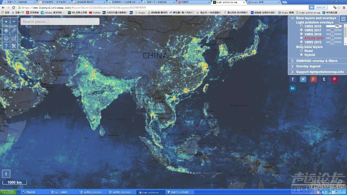Screen dimensions: 347x195
Task: Zoom in with the plus button
Action: coord(6,21)
